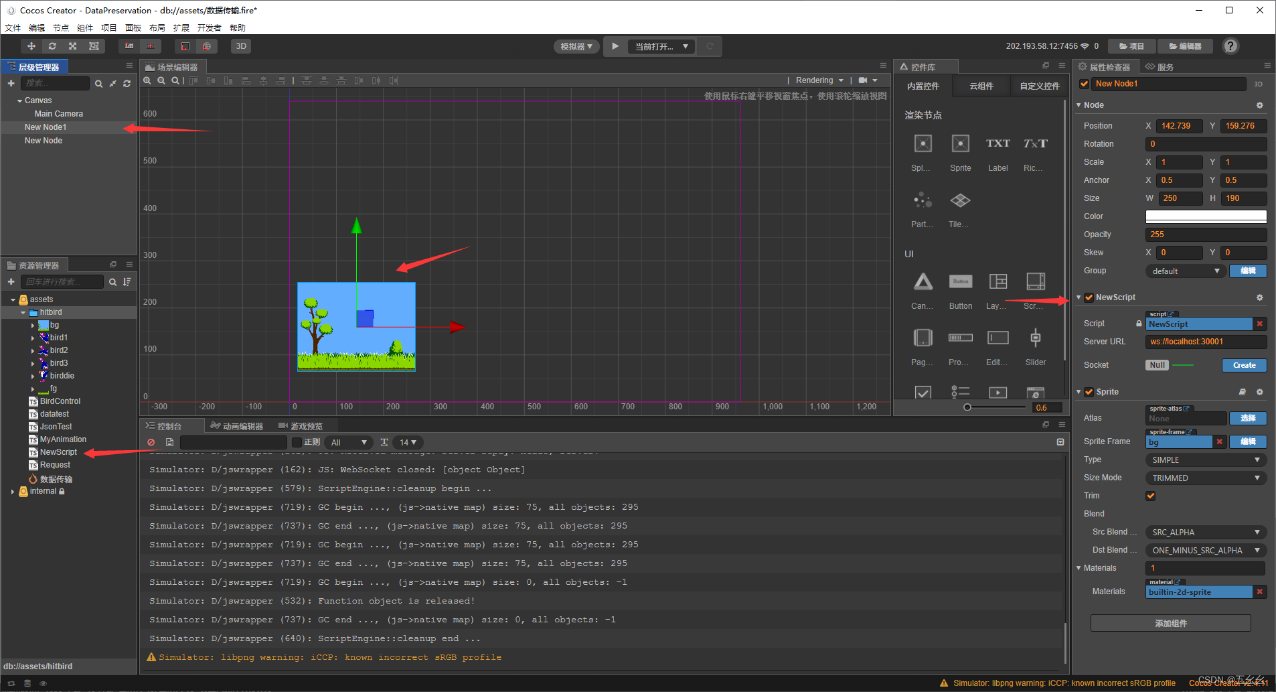Click the hierarchy search input field
1276x692 pixels.
click(x=55, y=82)
